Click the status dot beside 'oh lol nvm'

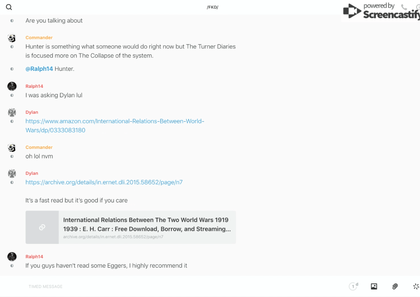(x=12, y=156)
